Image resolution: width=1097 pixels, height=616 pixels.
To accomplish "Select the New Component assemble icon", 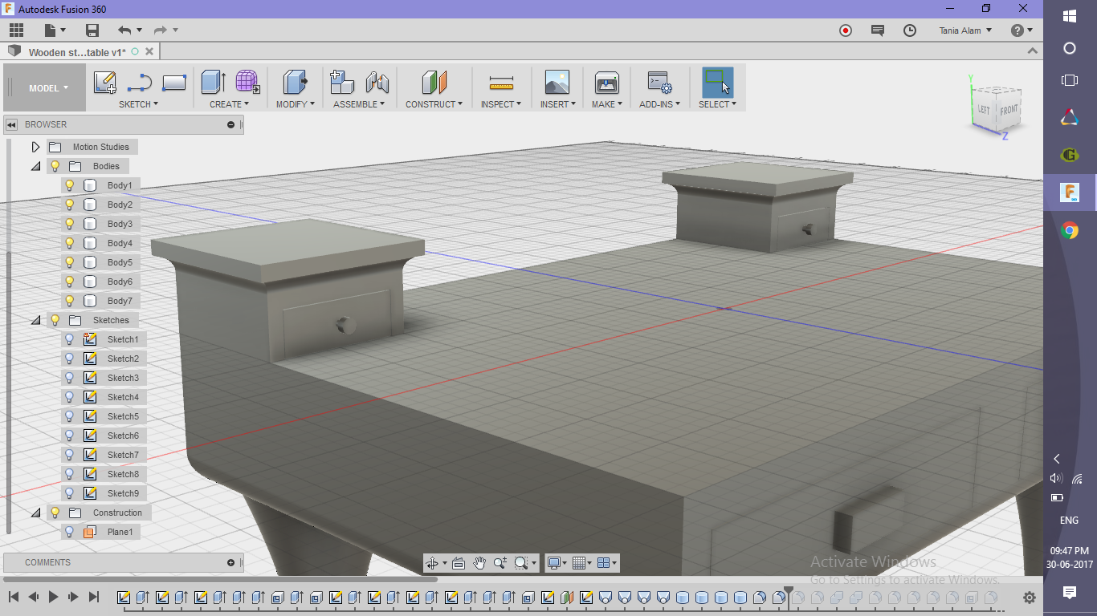I will (x=342, y=83).
